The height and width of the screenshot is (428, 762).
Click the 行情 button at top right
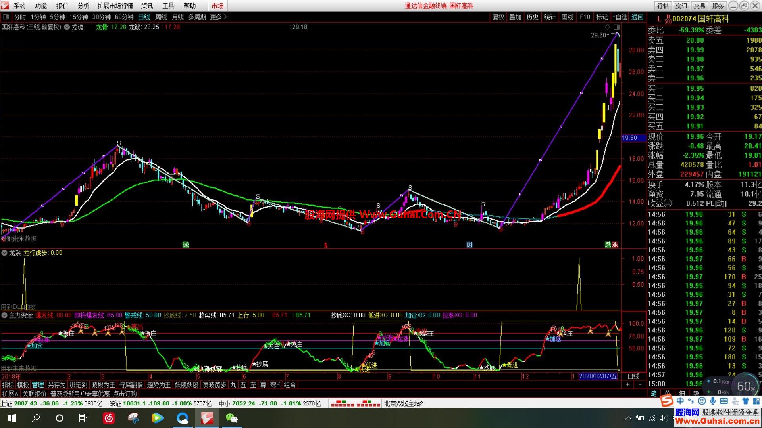(x=663, y=6)
